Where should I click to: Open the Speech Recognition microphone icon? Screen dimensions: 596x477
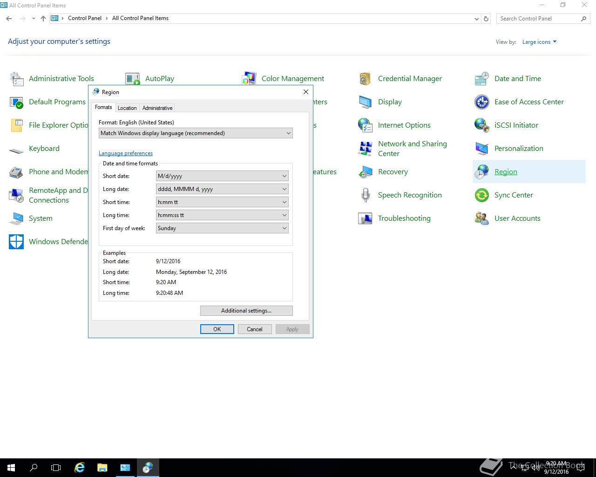(x=365, y=195)
